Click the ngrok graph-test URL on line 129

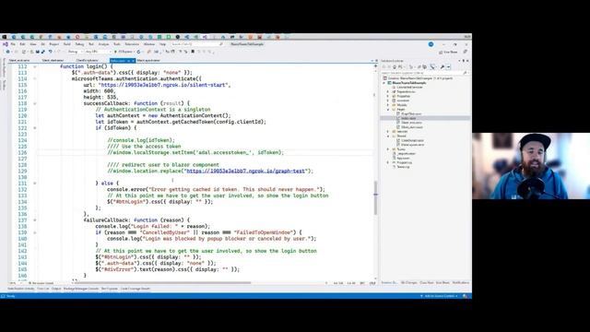pyautogui.click(x=245, y=171)
